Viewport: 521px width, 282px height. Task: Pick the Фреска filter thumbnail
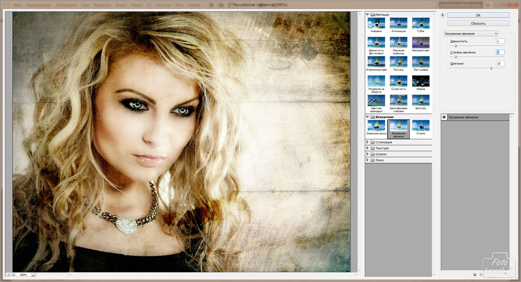[420, 81]
